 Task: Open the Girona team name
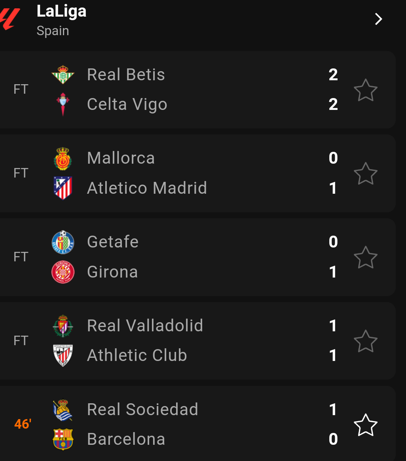[x=113, y=272]
